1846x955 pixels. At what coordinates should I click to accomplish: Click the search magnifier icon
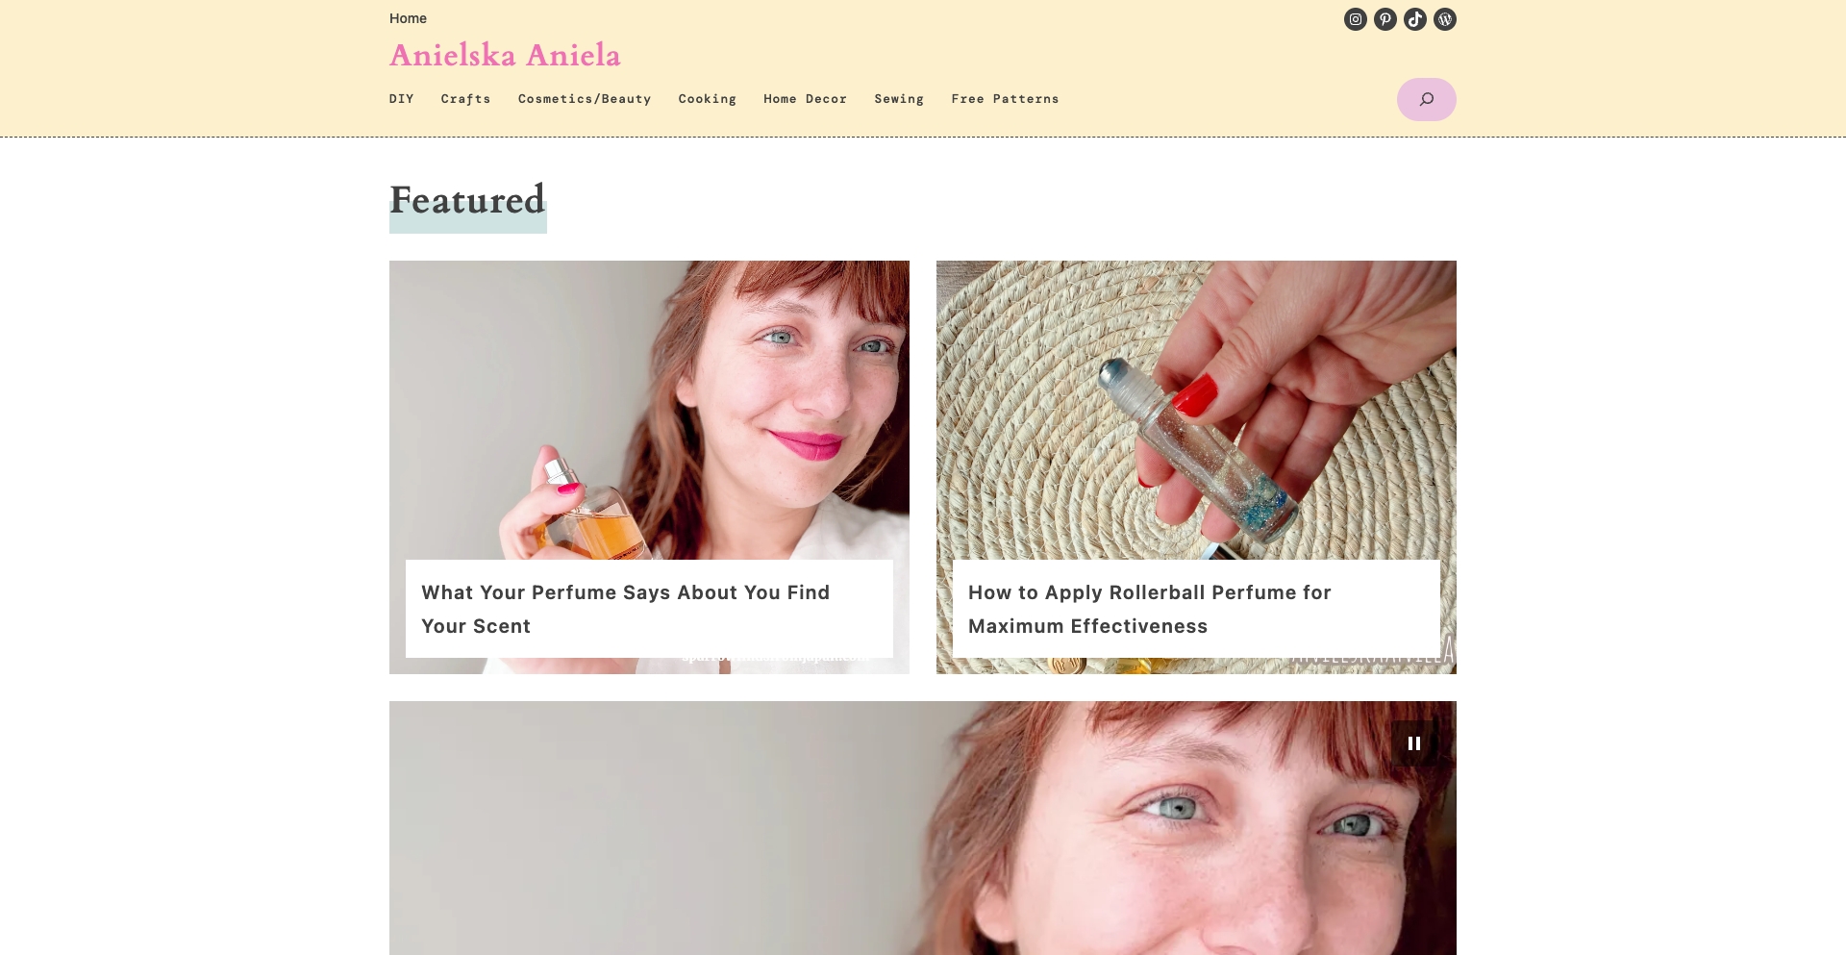pos(1426,98)
